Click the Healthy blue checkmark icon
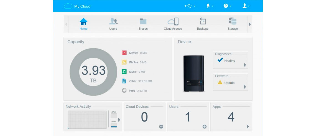 coord(220,60)
